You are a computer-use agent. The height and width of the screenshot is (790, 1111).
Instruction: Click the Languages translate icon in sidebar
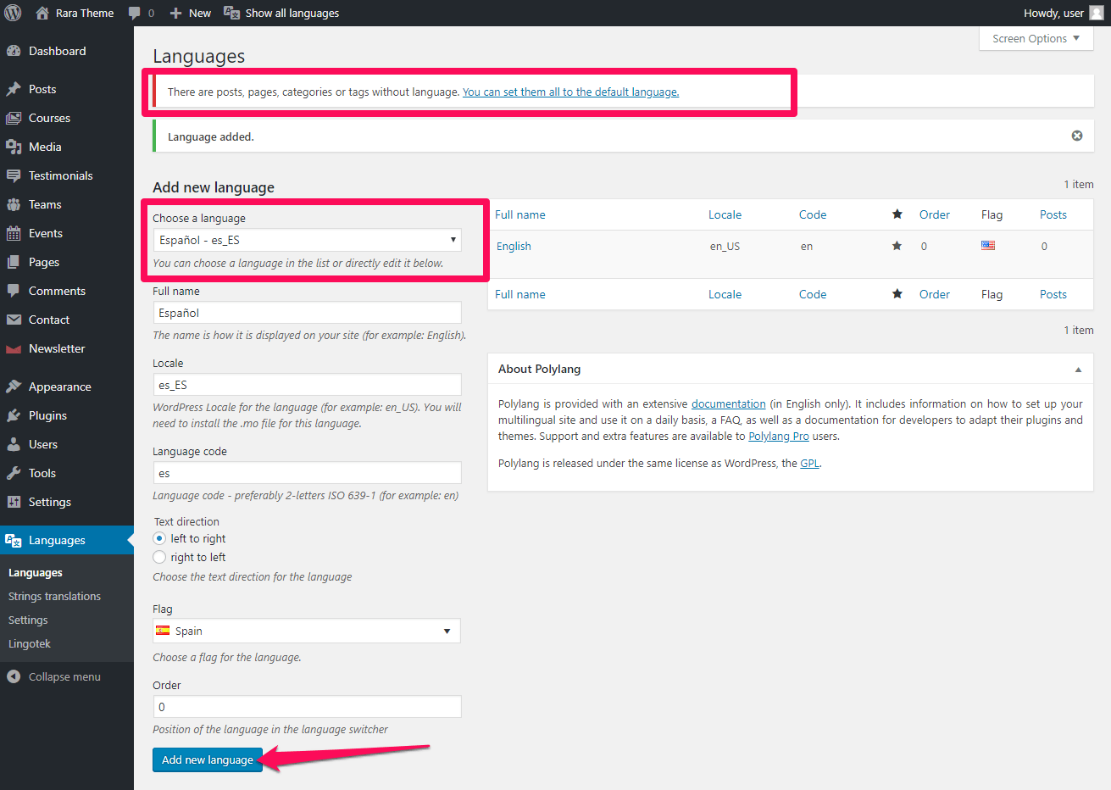[14, 540]
